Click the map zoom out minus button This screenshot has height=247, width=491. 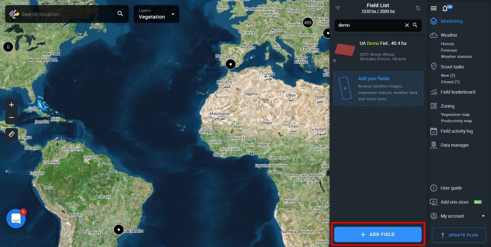[x=11, y=118]
